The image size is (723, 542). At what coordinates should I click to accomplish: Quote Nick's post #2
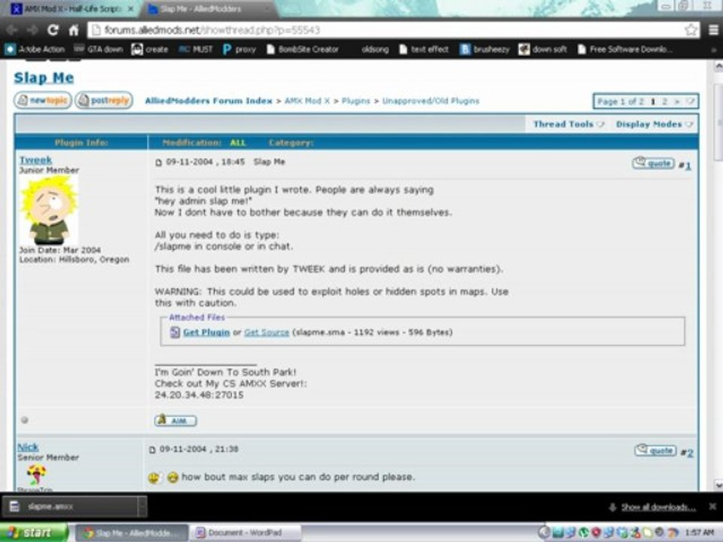pyautogui.click(x=656, y=450)
